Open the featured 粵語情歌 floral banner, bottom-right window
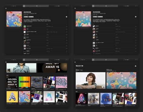Screen dimensions: 143x112 (x=121, y=81)
